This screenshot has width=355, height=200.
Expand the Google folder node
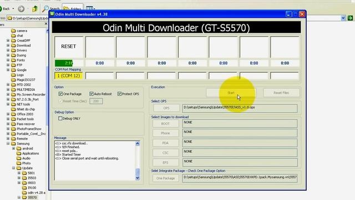click(8, 70)
